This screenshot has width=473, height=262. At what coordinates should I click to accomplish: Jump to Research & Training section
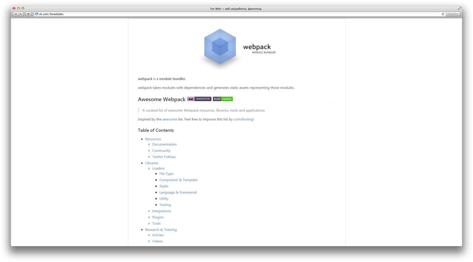point(161,229)
